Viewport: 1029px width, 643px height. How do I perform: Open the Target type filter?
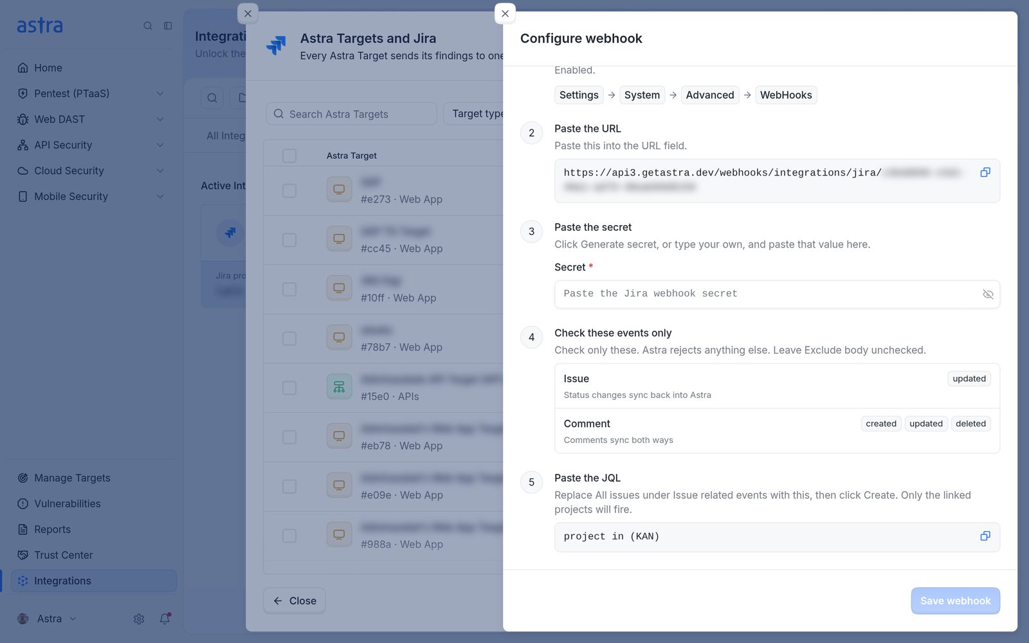[x=474, y=114]
